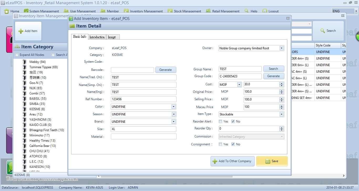Open System Management via its icon
The image size is (359, 191).
(26, 11)
